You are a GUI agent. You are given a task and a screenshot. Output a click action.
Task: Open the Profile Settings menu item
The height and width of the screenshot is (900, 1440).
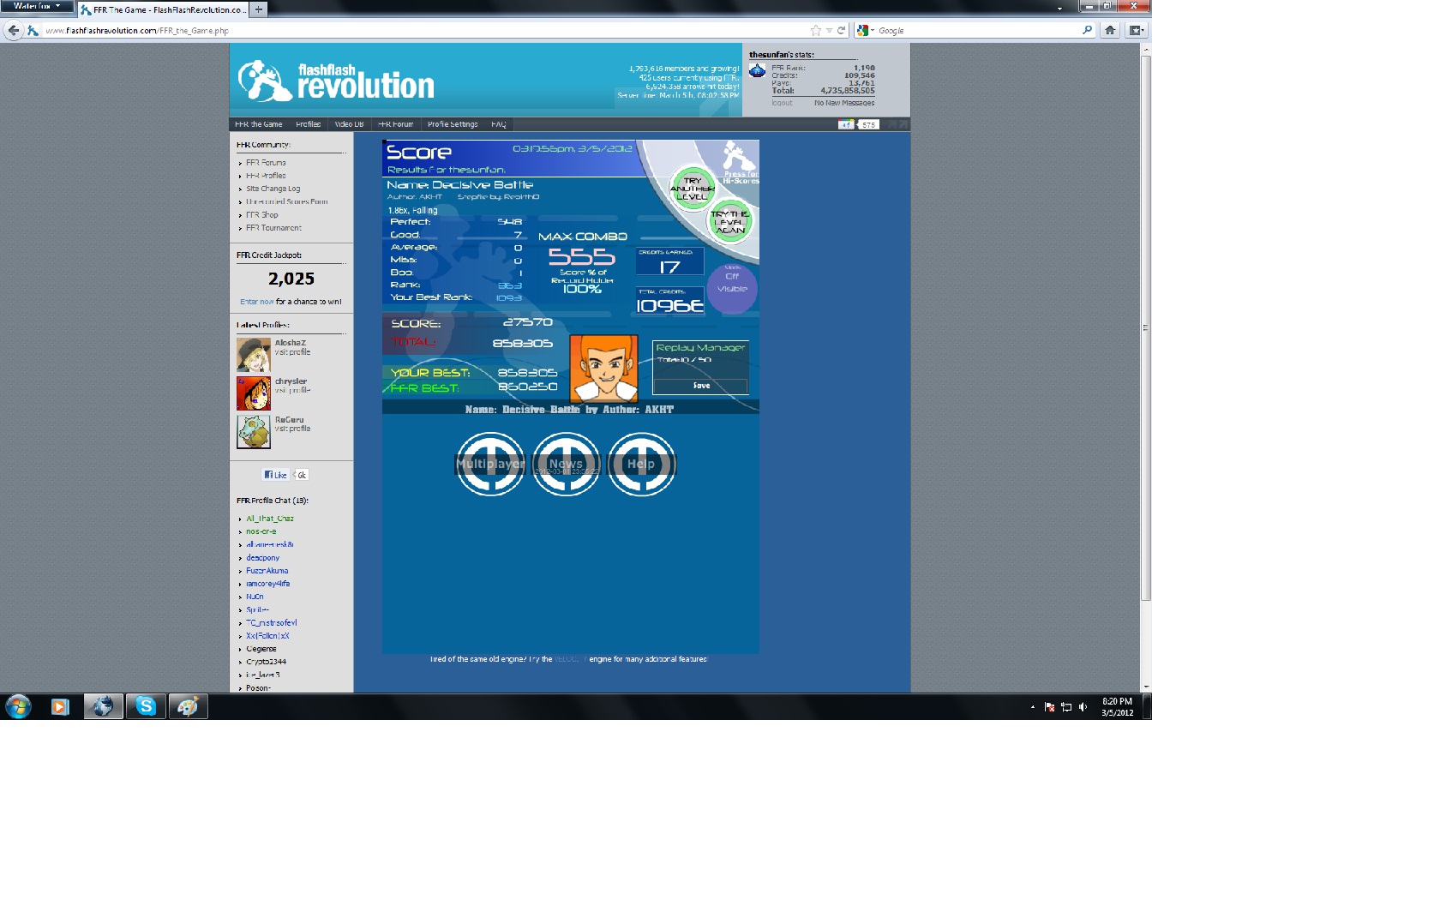453,124
